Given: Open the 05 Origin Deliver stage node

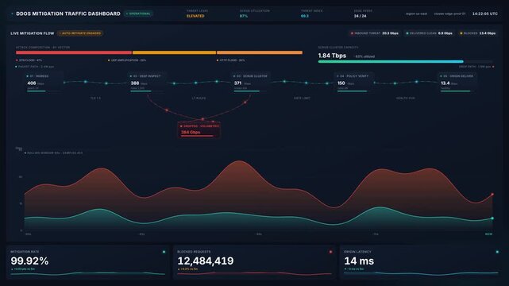Looking at the screenshot, I should tap(457, 83).
